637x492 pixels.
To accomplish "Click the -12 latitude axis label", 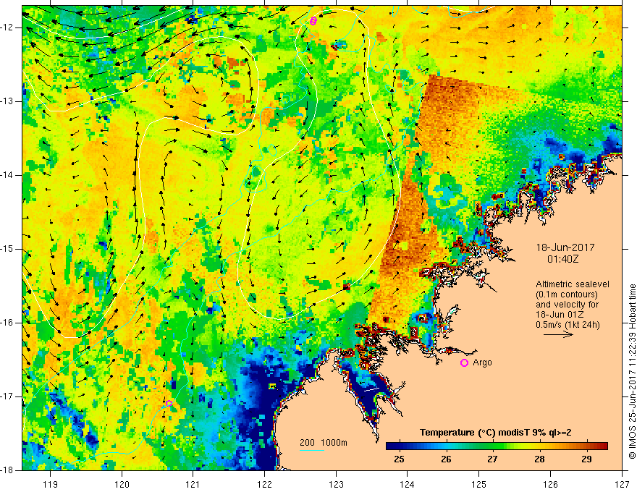I will pyautogui.click(x=8, y=27).
